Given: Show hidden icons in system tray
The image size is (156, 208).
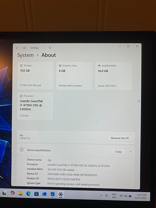Looking at the screenshot, I should point(101,195).
